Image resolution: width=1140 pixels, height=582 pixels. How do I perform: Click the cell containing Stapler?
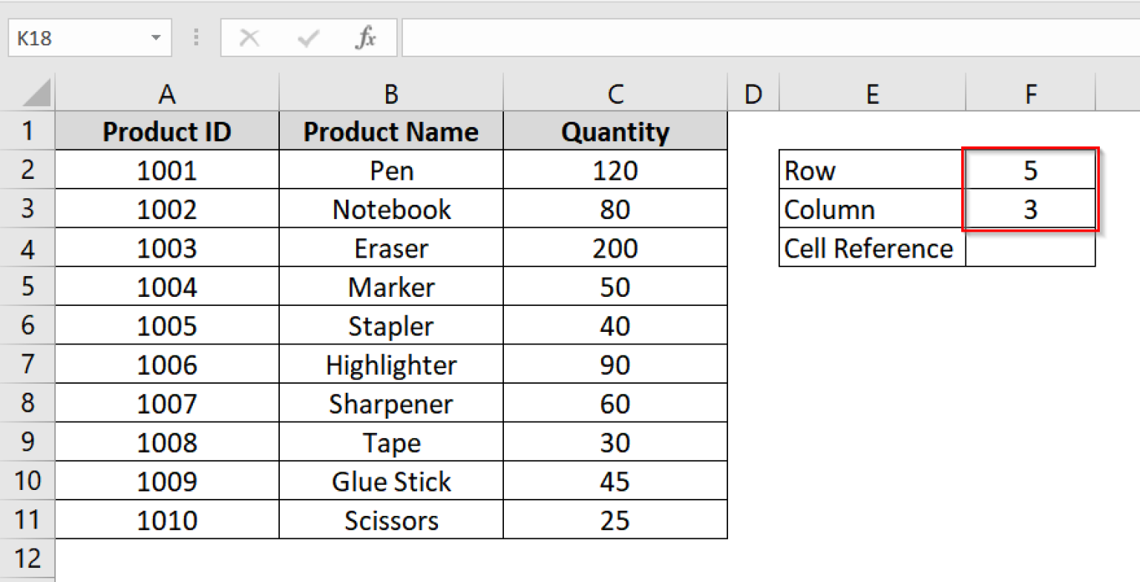coord(390,325)
